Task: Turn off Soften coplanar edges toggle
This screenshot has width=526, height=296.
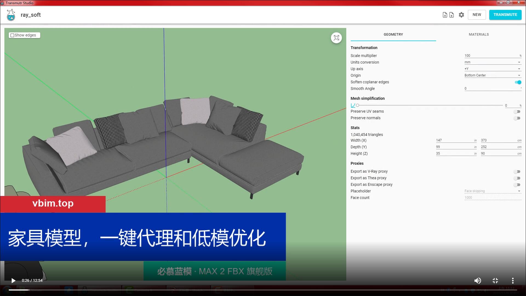Action: click(x=518, y=82)
